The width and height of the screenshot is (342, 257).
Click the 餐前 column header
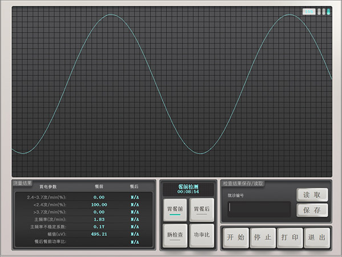click(x=99, y=186)
